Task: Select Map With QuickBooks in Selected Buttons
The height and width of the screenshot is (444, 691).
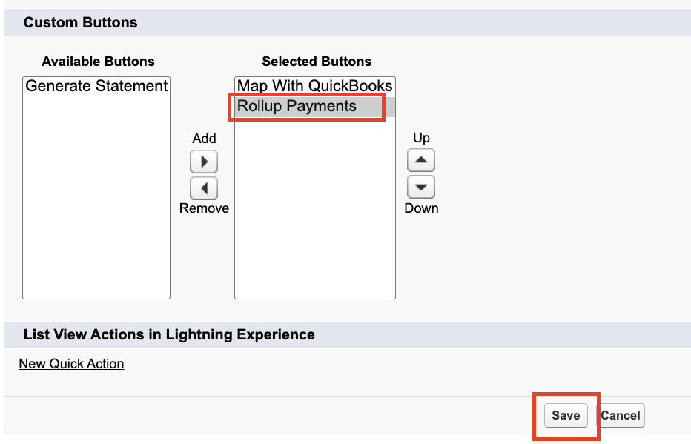Action: pyautogui.click(x=314, y=86)
